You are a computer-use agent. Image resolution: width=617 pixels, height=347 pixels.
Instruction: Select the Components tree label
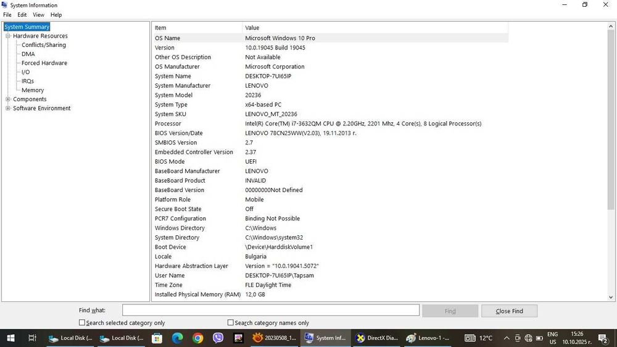[30, 99]
